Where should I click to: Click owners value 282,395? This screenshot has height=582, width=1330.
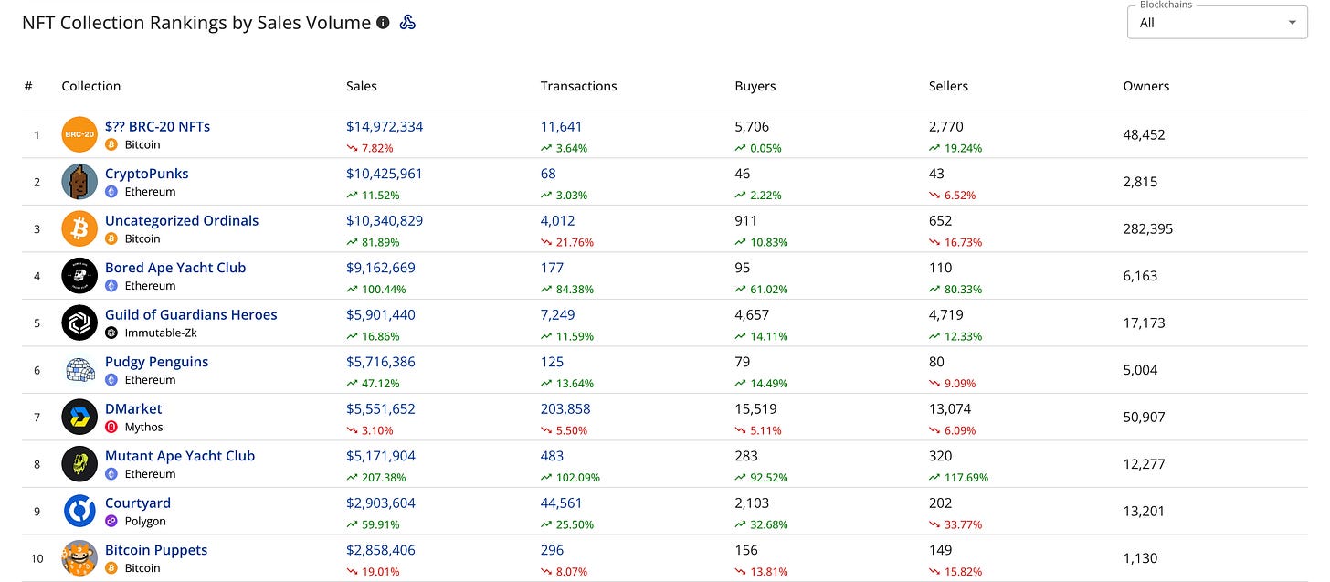click(1148, 228)
